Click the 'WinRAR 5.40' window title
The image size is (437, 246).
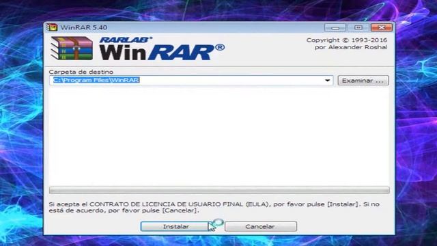[84, 27]
